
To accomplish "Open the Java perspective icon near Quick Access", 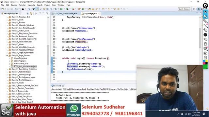I will (199, 9).
